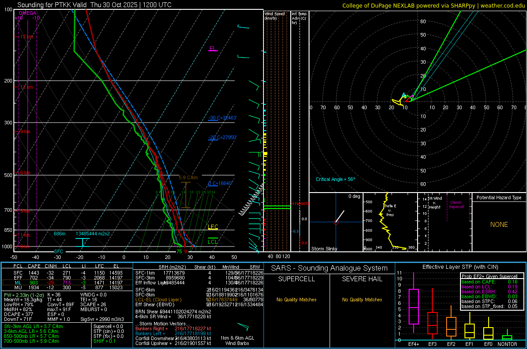
Task: Select the "Critical Angle = 56°" text
Action: (335, 179)
